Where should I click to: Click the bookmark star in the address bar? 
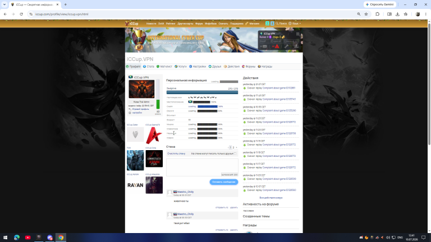[366, 14]
